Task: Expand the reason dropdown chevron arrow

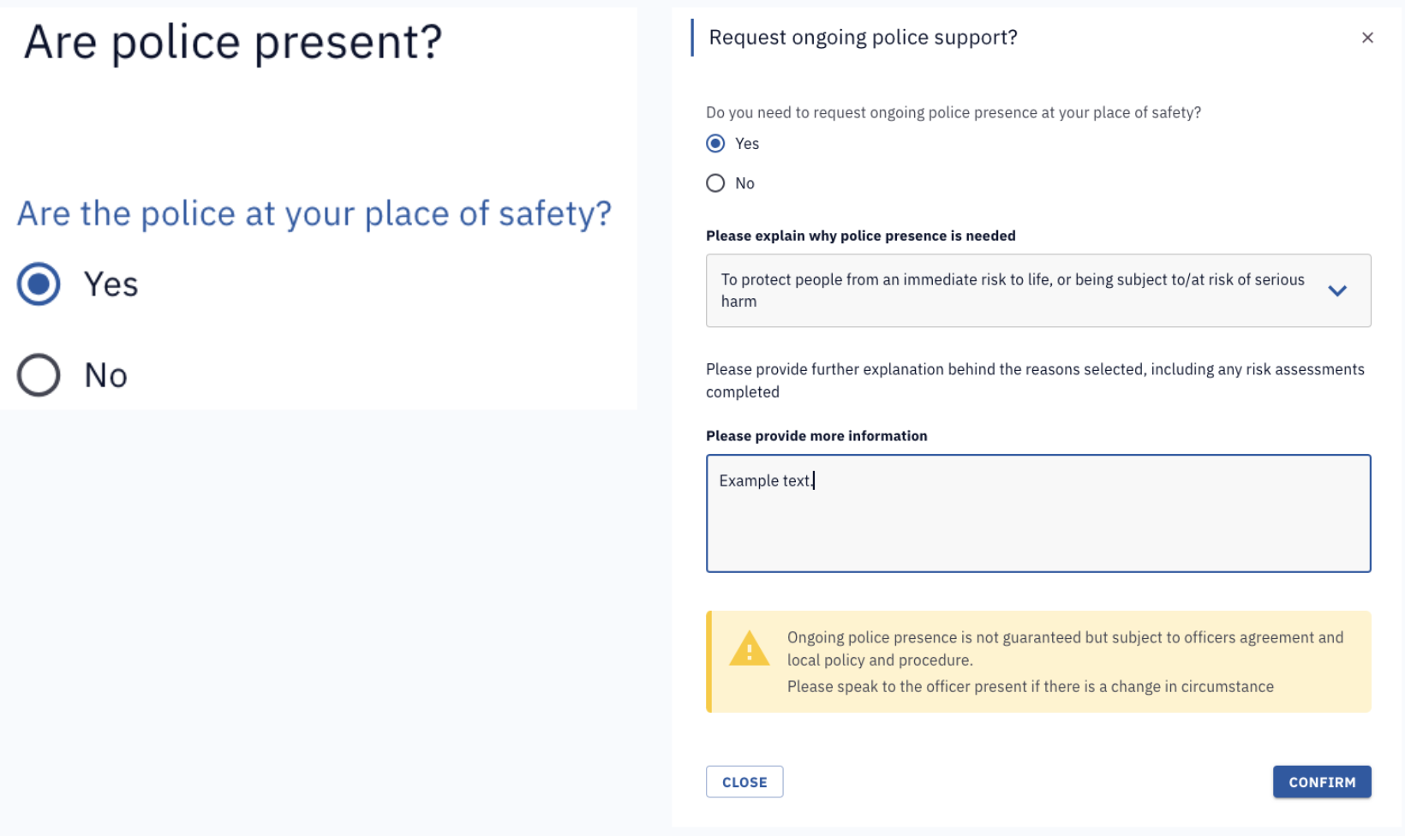Action: (1337, 290)
